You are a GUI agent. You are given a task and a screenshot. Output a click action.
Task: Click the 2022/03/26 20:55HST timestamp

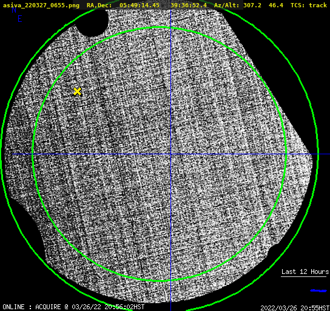295,307
